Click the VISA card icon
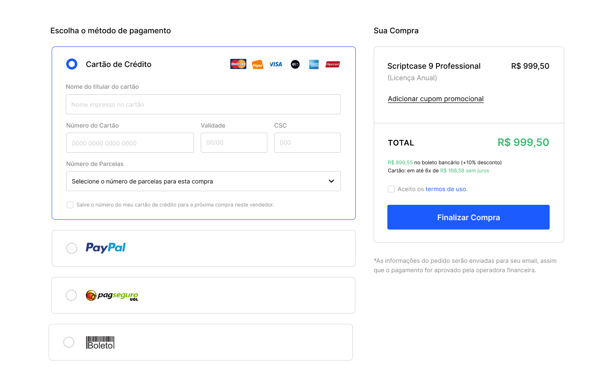The width and height of the screenshot is (615, 384). 276,64
